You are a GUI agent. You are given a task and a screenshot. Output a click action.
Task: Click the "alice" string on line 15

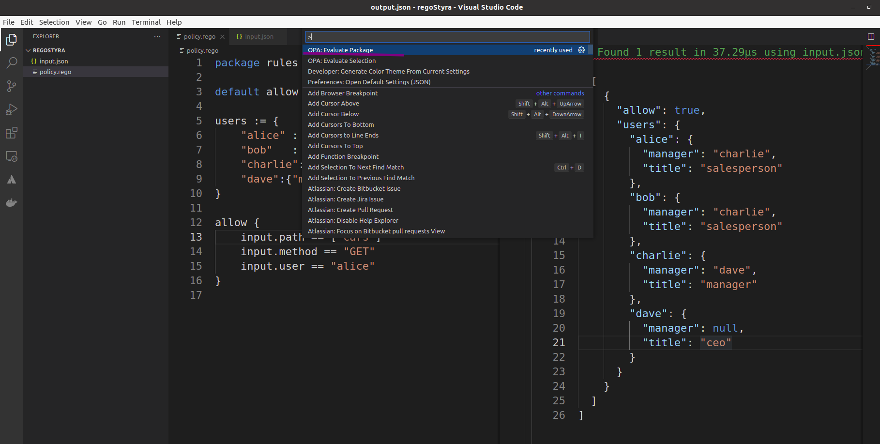coord(352,266)
